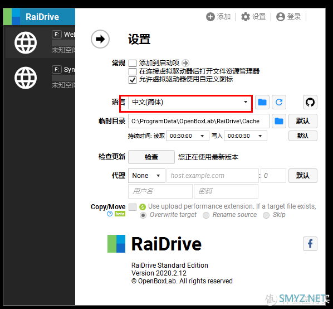Open the 语言 中文(简体) dropdown
The width and height of the screenshot is (333, 309).
[190, 102]
